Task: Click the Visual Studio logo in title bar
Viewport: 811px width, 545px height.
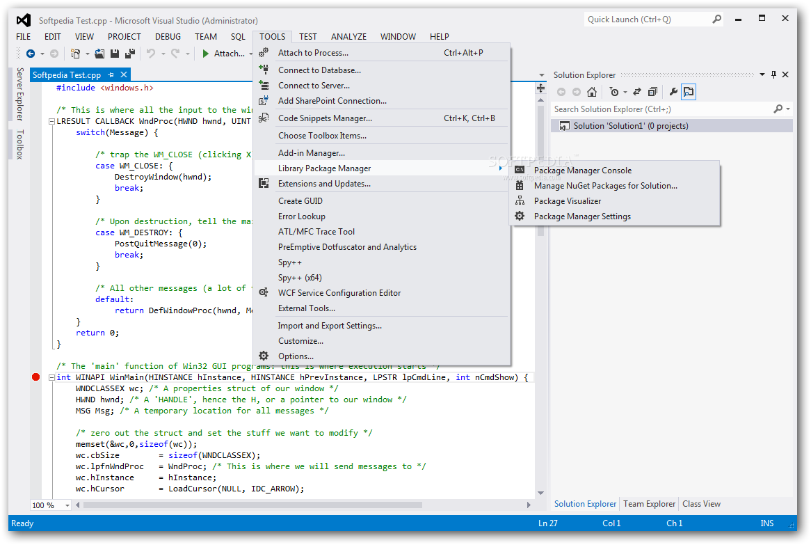Action: point(23,20)
